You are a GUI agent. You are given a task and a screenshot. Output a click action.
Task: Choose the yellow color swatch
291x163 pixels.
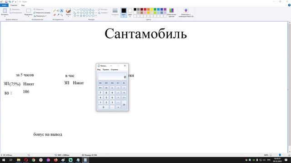tap(151, 9)
